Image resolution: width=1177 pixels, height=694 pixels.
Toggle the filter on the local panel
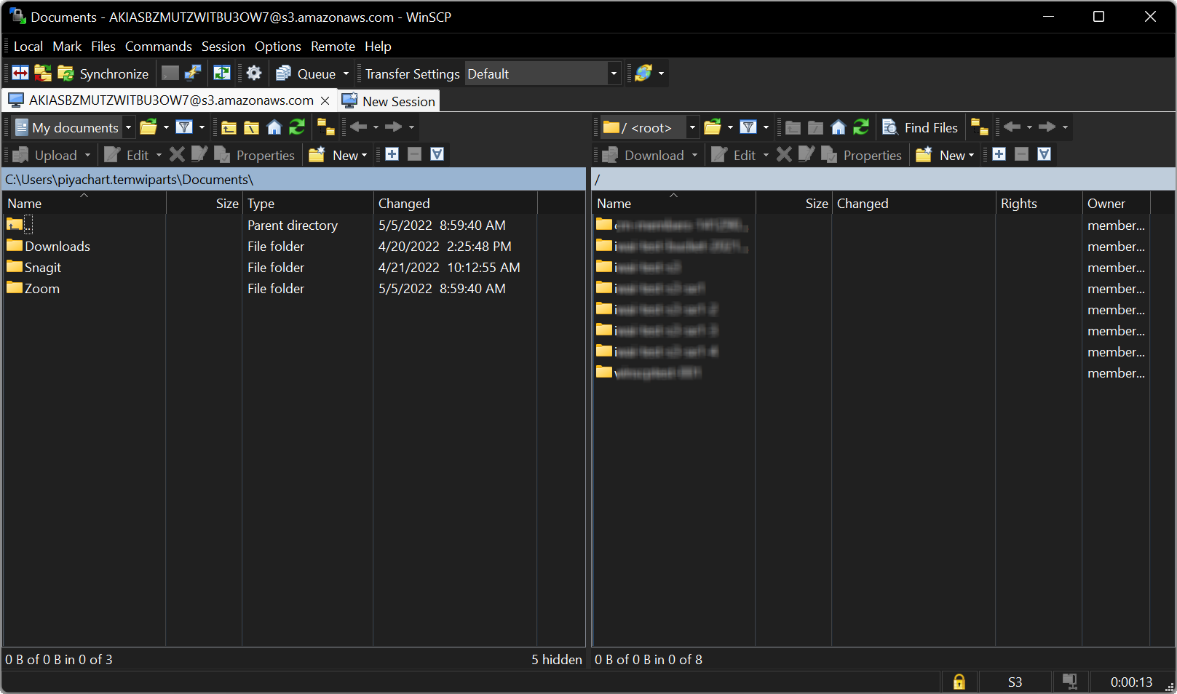[186, 127]
